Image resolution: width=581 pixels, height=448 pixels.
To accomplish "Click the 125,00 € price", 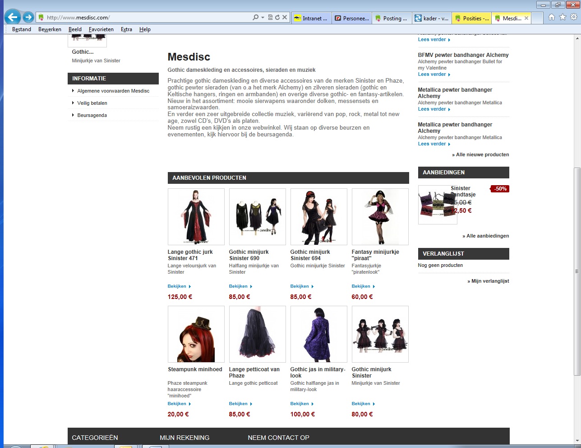I will coord(180,297).
